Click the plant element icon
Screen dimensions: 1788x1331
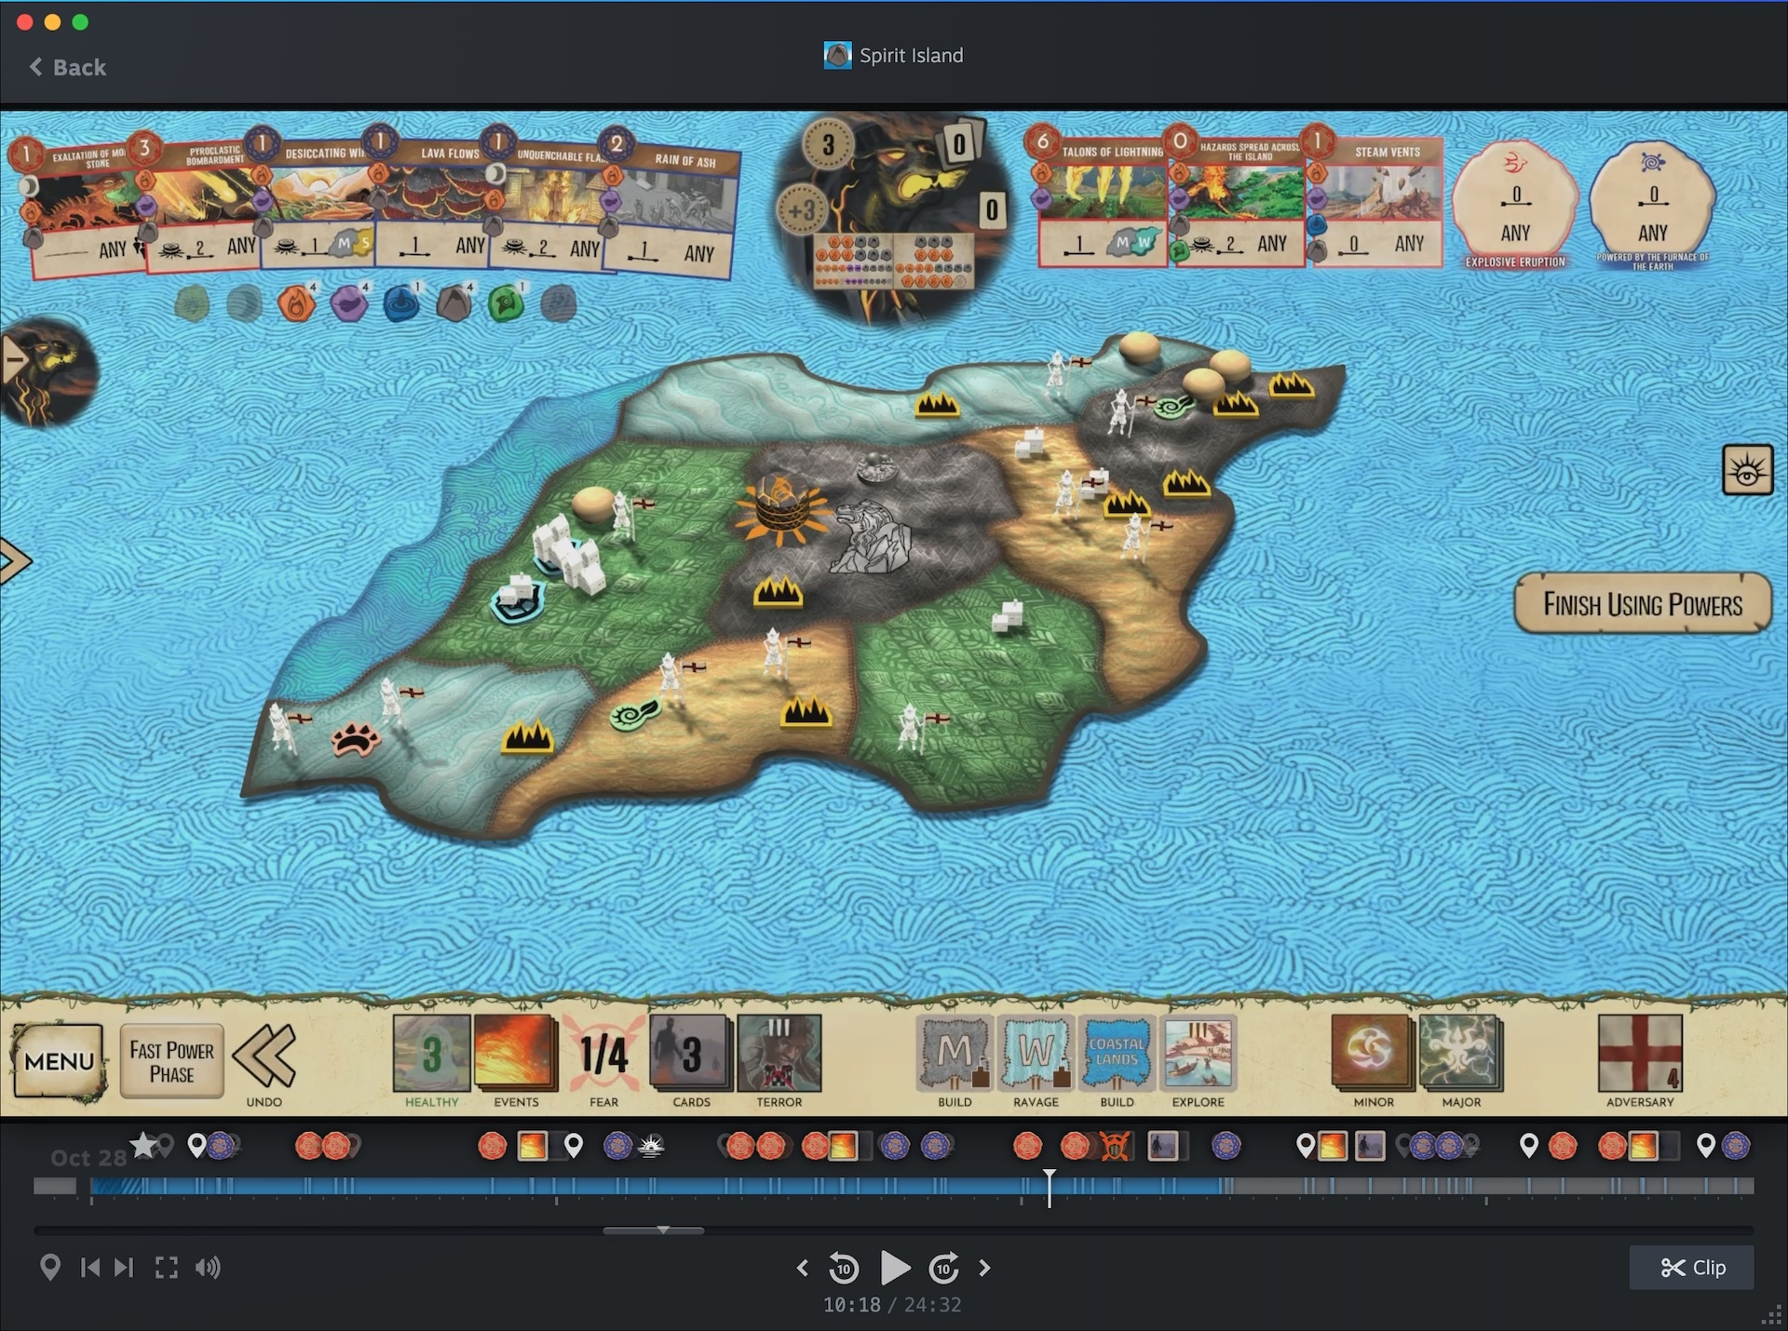tap(506, 304)
